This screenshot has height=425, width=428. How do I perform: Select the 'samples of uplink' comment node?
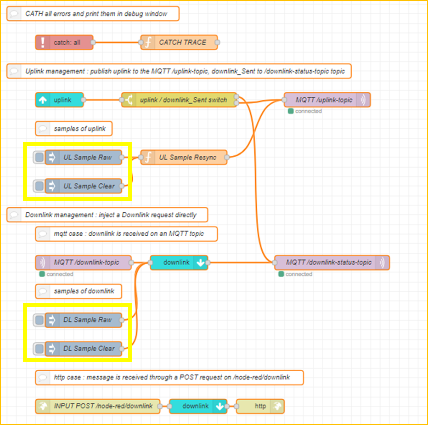click(79, 129)
